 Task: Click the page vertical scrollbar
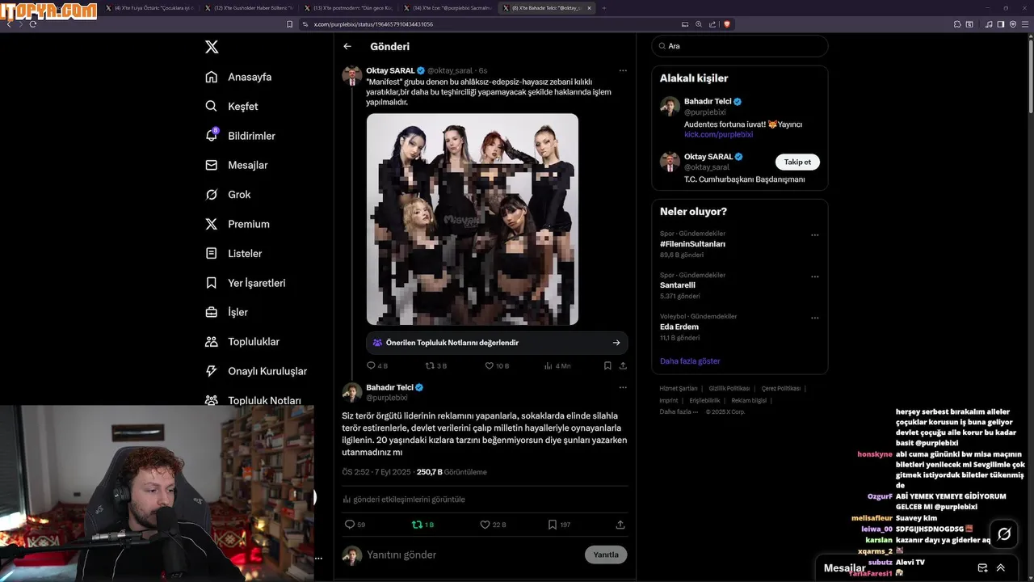[x=1029, y=77]
